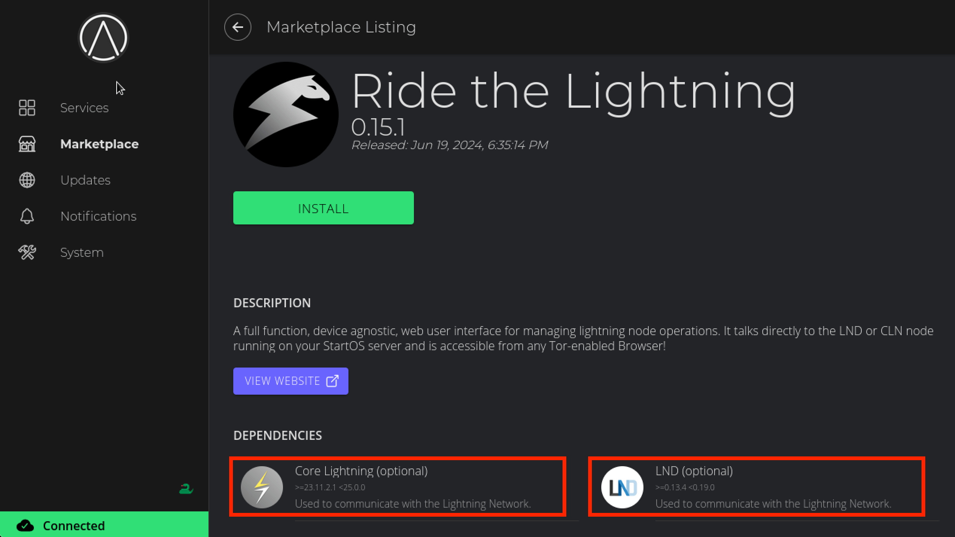Screen dimensions: 955x537
Task: Click the LND logo icon
Action: (x=622, y=487)
